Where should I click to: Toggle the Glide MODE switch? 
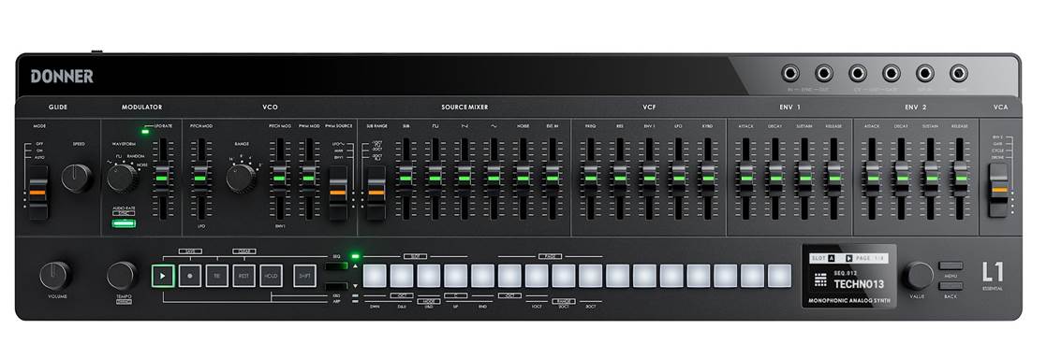pyautogui.click(x=38, y=192)
